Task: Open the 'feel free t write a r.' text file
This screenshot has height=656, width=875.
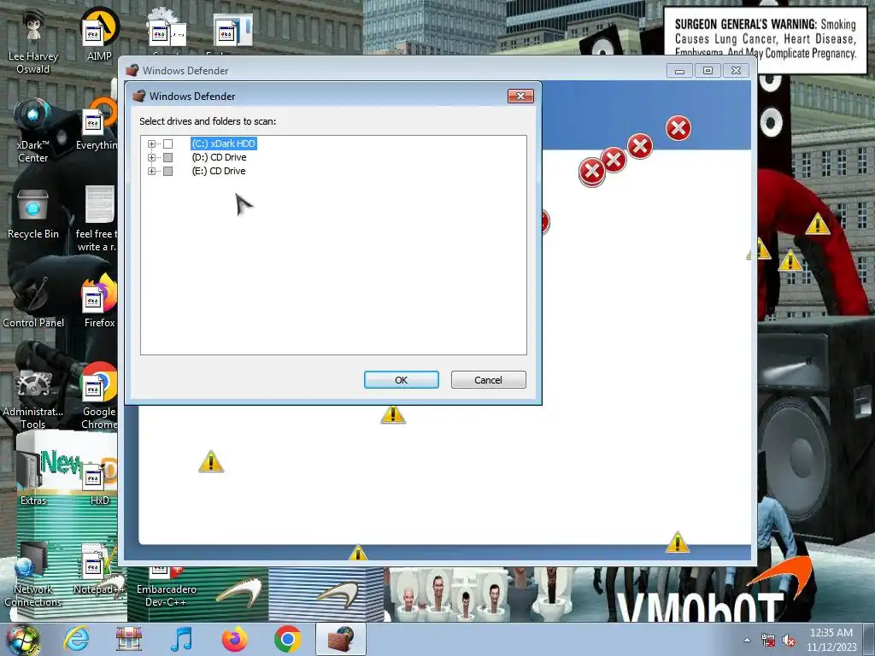Action: (97, 219)
